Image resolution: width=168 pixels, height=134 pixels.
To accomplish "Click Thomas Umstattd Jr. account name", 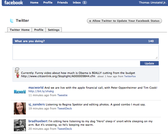I will [152, 3].
